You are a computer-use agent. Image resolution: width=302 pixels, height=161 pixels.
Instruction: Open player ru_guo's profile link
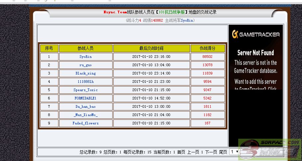[x=86, y=65]
